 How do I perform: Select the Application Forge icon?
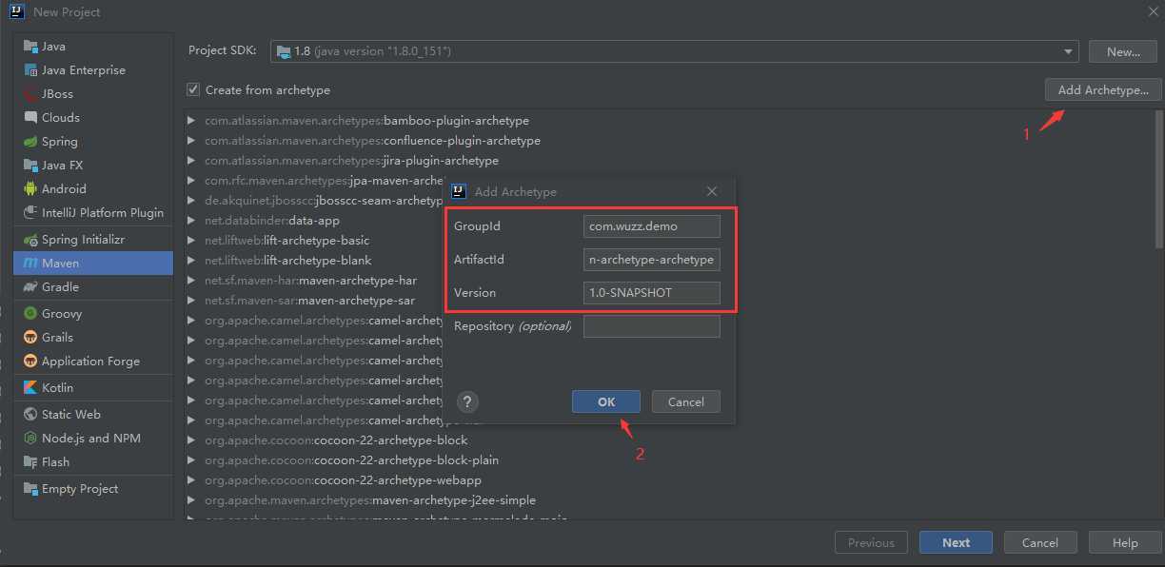(30, 362)
